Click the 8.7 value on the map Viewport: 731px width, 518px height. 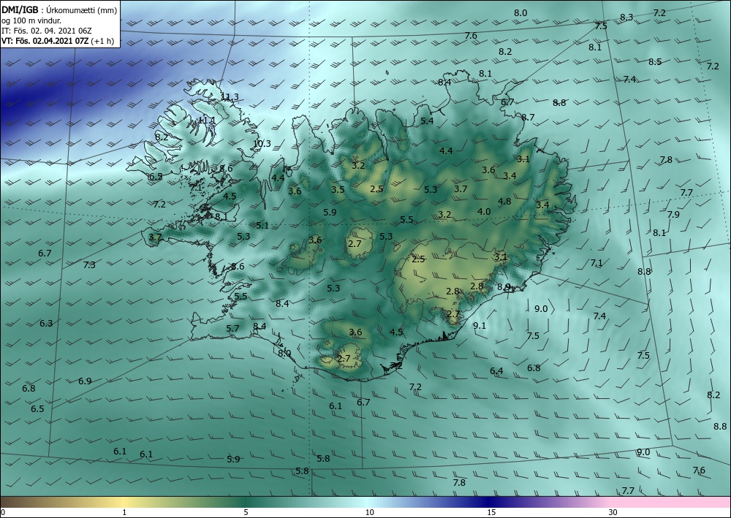click(528, 118)
